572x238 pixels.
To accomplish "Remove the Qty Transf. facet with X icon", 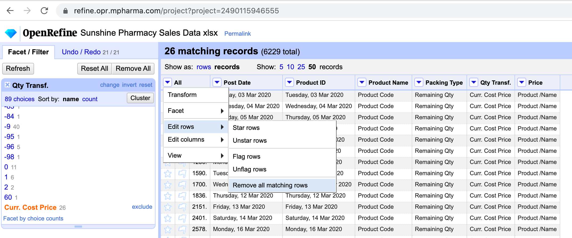I will [x=7, y=85].
